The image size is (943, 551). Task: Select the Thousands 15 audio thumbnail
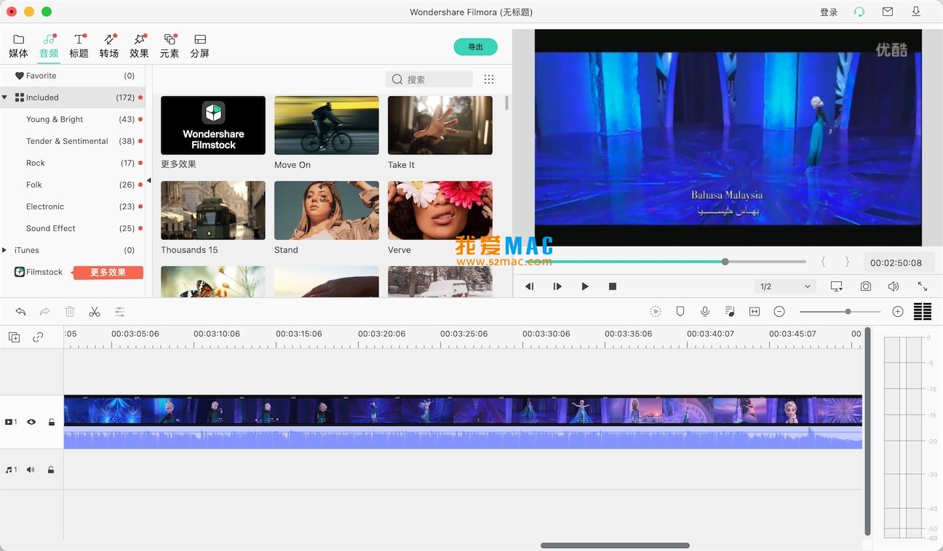213,210
